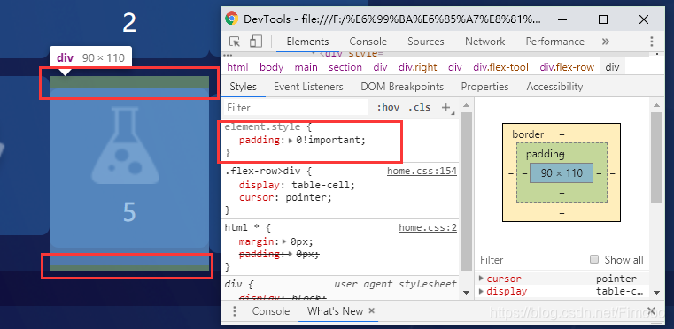Toggle the device toolbar icon
The width and height of the screenshot is (674, 329).
pos(256,42)
